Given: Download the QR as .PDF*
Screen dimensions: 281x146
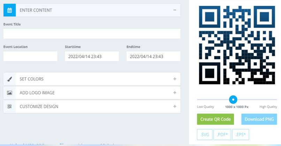Looking at the screenshot, I should 222,135.
